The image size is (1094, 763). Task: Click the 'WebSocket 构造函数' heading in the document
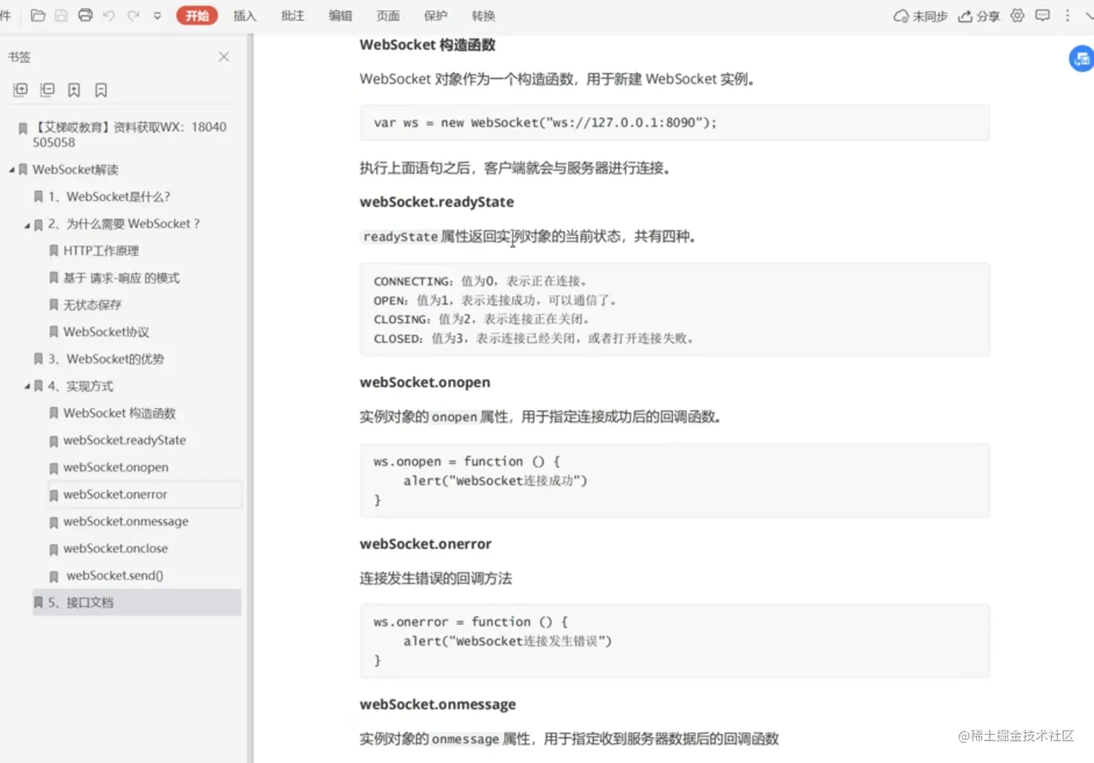point(428,45)
